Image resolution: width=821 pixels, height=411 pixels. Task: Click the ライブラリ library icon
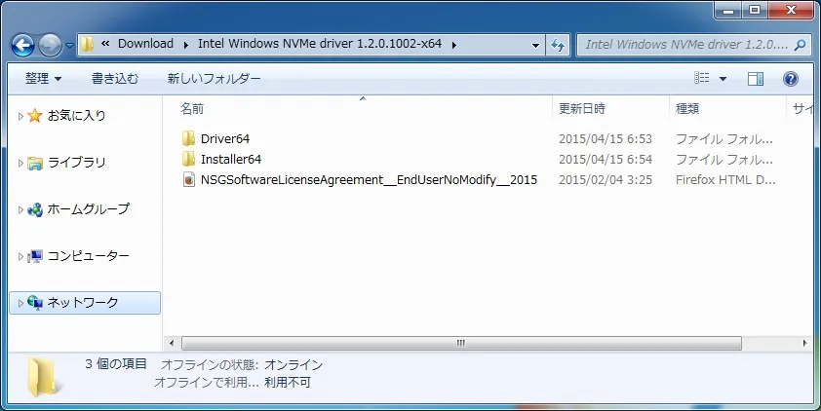tap(34, 163)
